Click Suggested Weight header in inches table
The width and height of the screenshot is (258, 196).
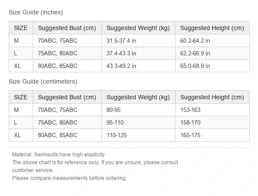[138, 28]
